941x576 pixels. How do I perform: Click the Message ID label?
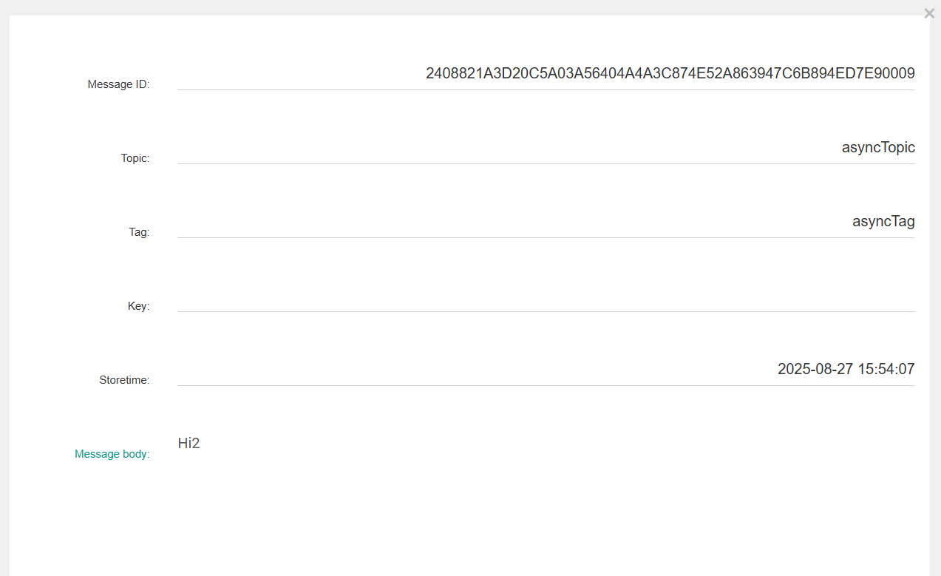(x=118, y=84)
